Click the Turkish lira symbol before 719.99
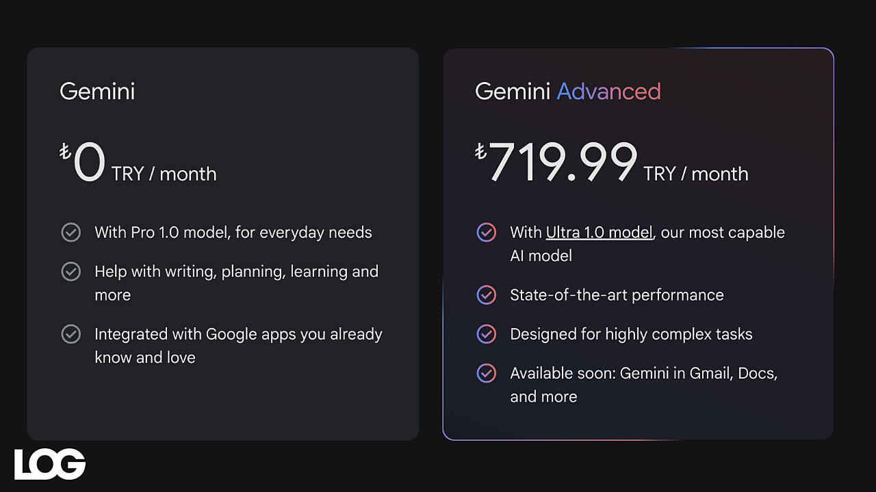Viewport: 876px width, 492px height. (x=480, y=152)
